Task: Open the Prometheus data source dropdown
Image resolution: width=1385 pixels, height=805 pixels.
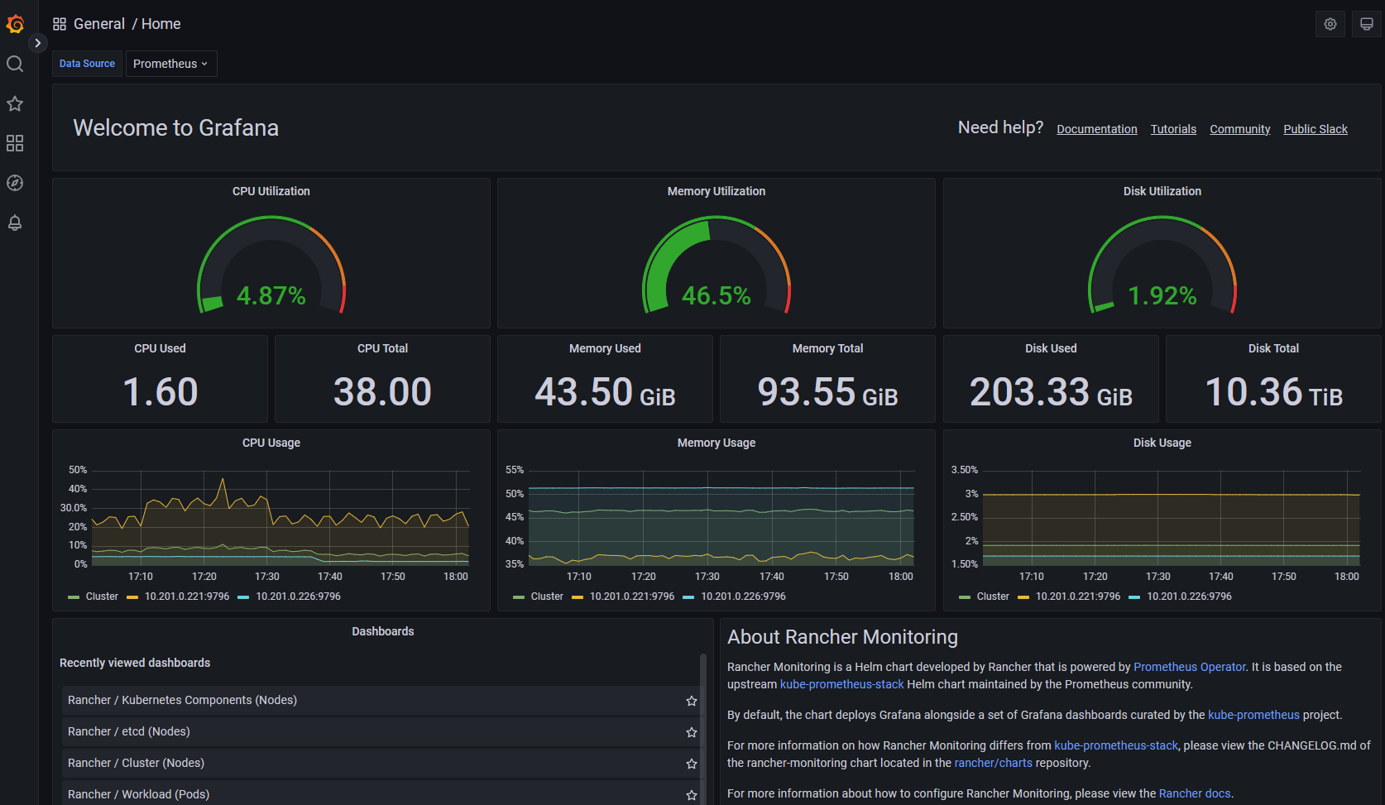Action: 171,64
